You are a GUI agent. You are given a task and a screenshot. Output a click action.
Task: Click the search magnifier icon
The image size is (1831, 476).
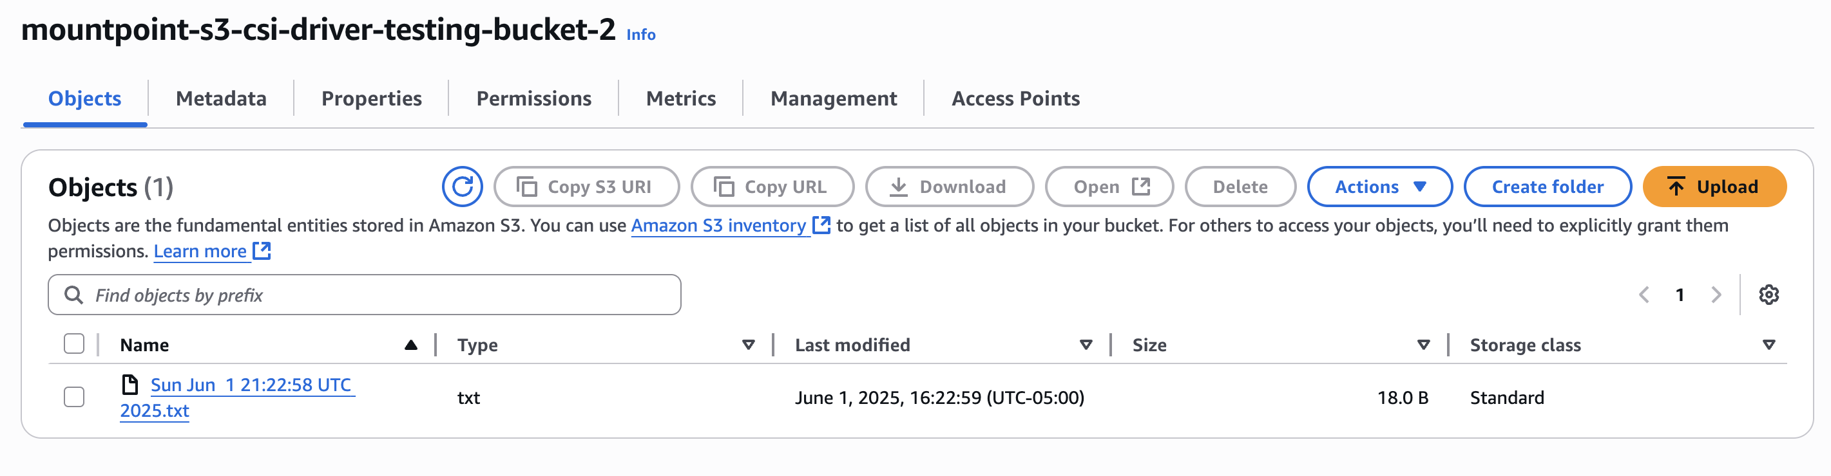tap(73, 295)
